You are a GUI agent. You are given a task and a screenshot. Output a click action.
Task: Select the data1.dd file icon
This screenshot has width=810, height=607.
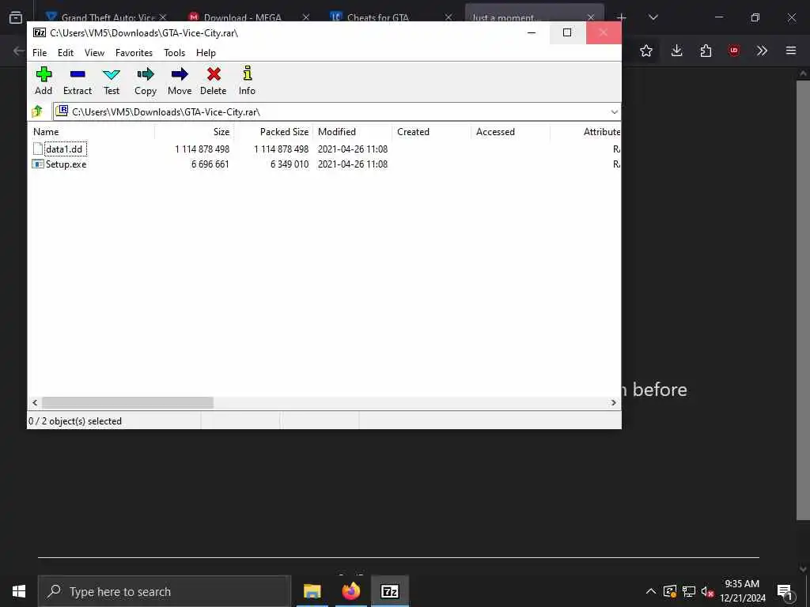[x=38, y=149]
